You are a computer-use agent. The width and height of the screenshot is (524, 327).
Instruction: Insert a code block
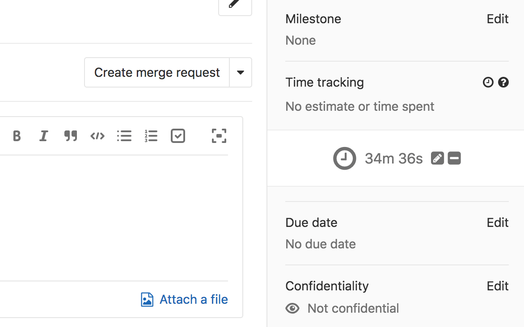click(x=97, y=136)
